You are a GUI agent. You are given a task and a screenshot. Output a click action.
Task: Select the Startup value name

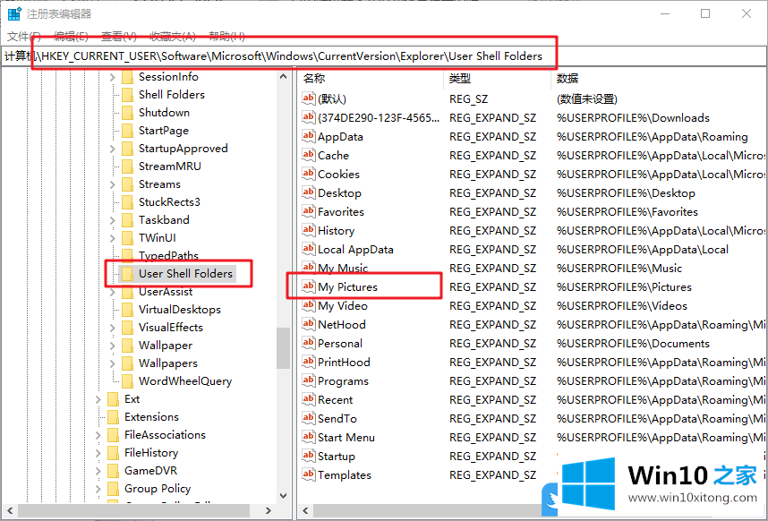click(336, 456)
